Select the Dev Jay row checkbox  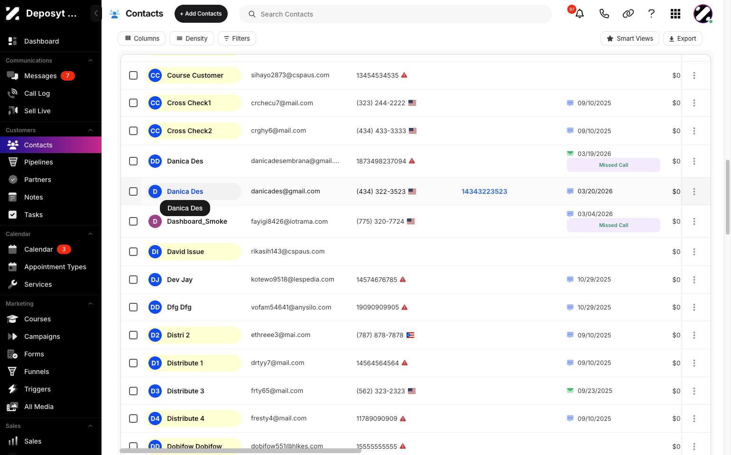point(133,280)
